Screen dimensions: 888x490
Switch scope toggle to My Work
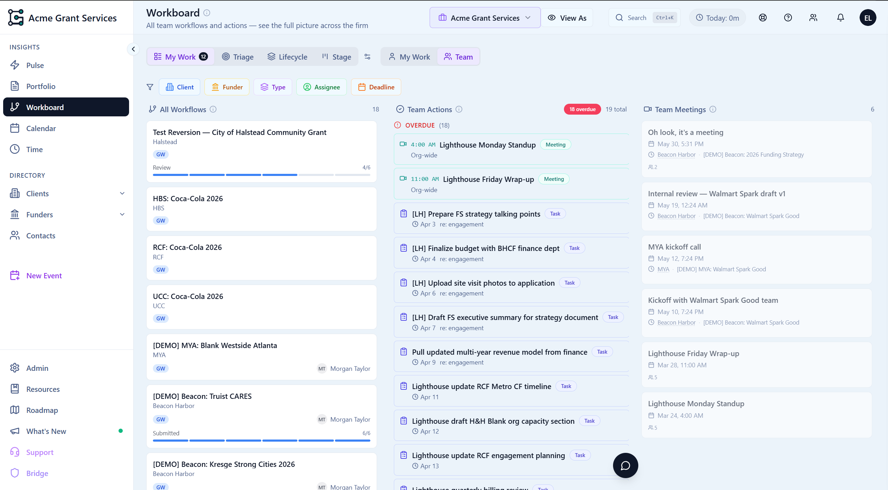(409, 57)
